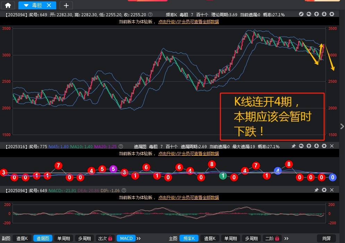Click the home icon tab

(x=8, y=5)
